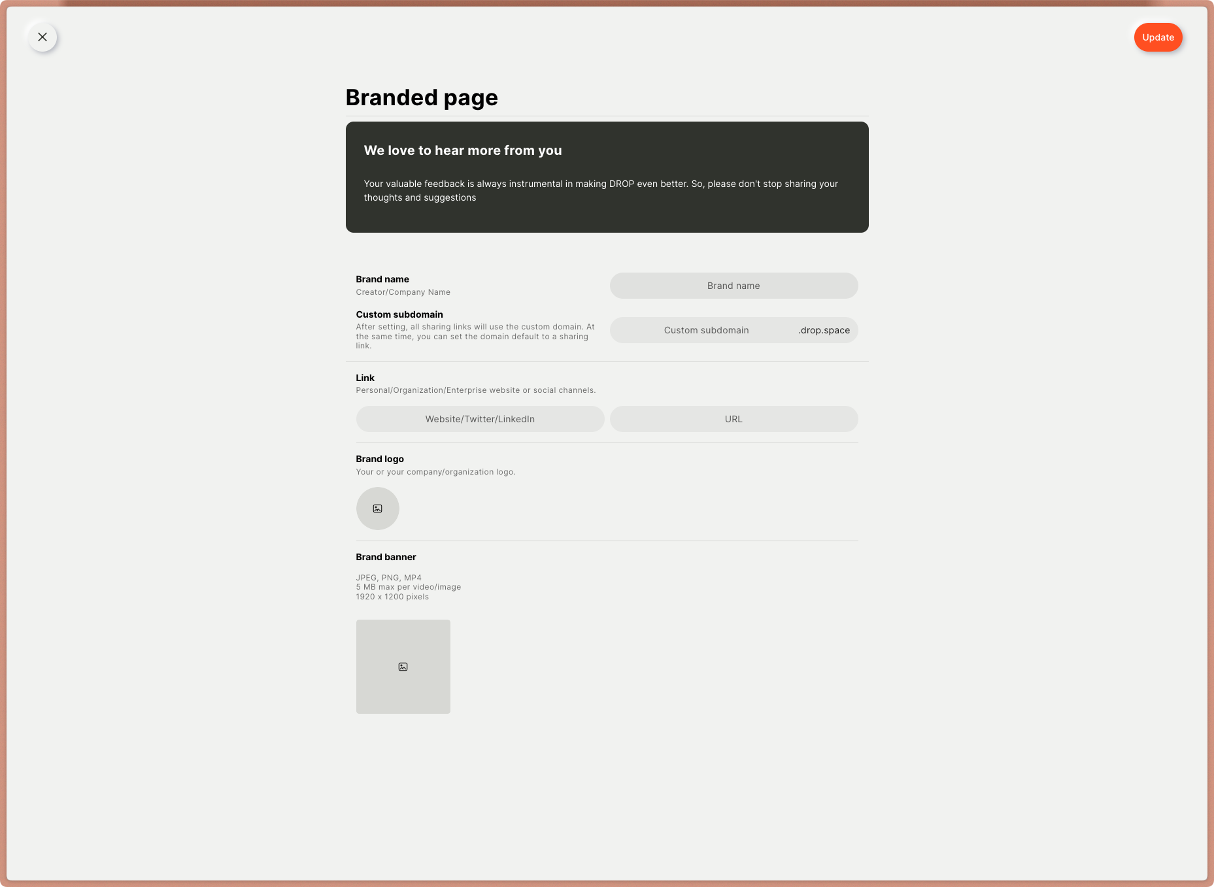Select the Website/Twitter/LinkedIn field

[480, 419]
